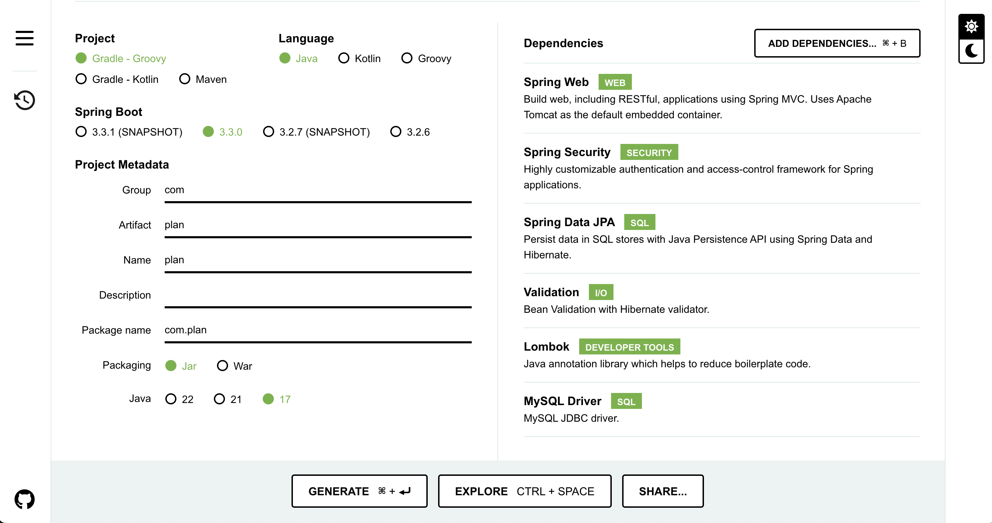992x523 pixels.
Task: Choose Kotlin as the language
Action: click(x=344, y=58)
